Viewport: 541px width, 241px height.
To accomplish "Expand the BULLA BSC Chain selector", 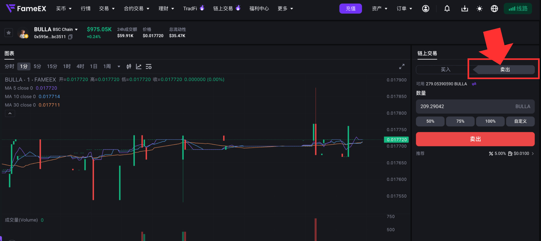I will [x=76, y=30].
